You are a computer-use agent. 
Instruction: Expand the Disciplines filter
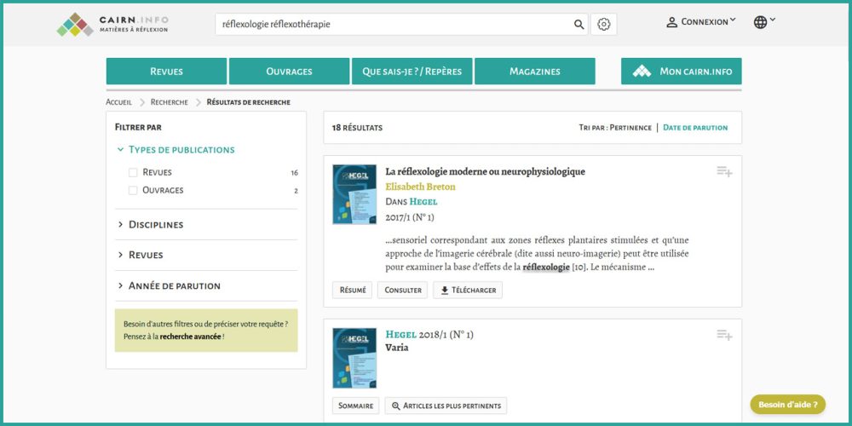point(151,224)
